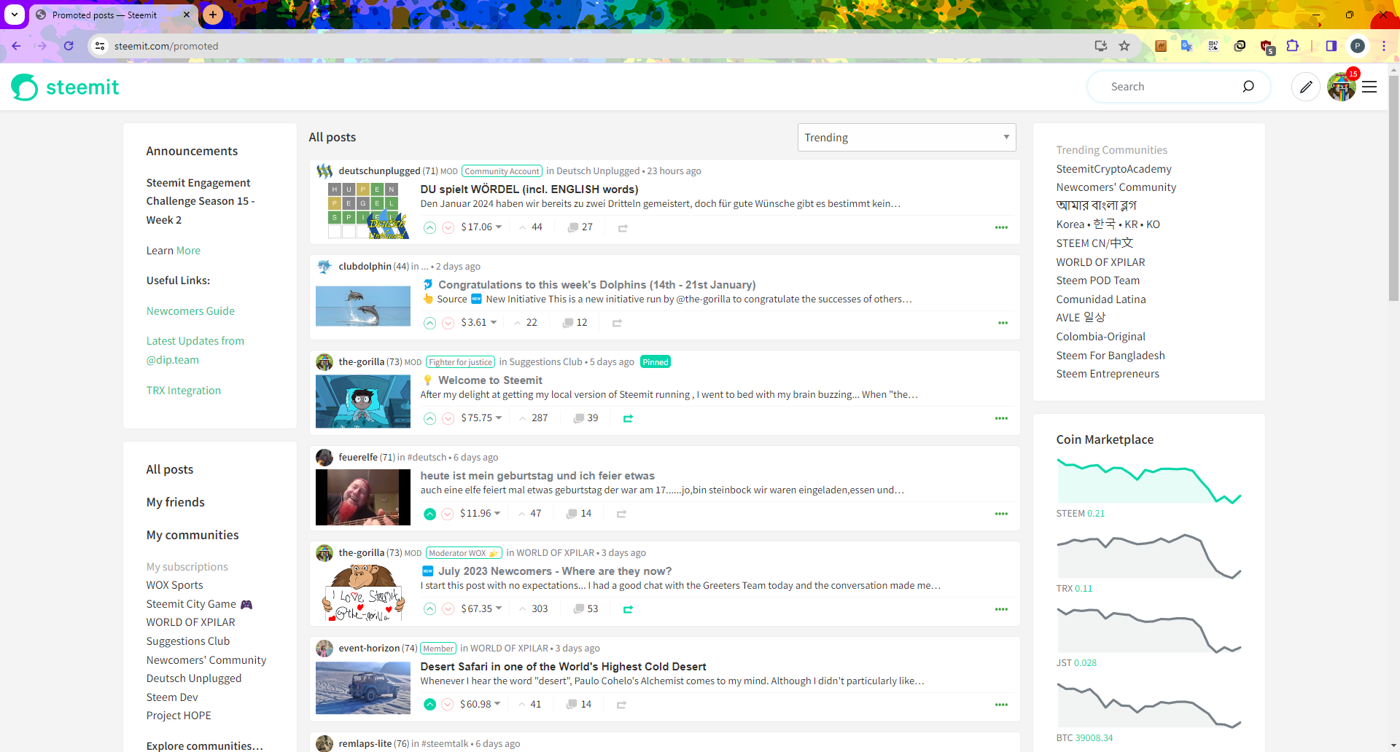Go back using browser back arrow
The image size is (1400, 752).
[x=16, y=46]
